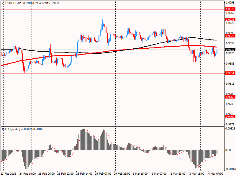
Task: Select the 1.0095 price scale value
Action: 230,3
